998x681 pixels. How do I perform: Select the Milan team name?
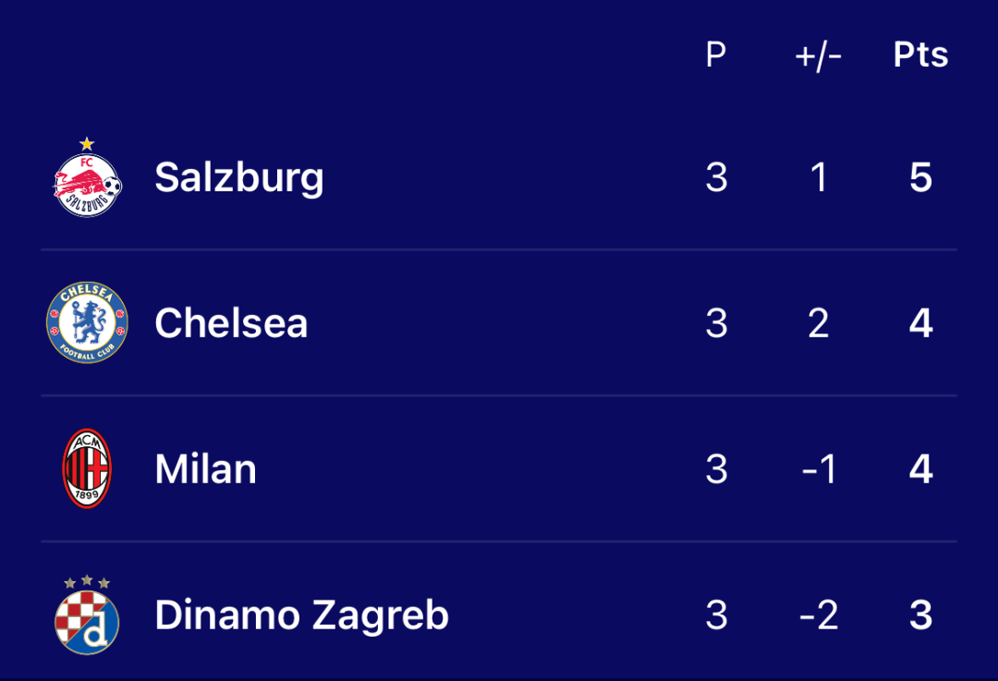coord(205,469)
